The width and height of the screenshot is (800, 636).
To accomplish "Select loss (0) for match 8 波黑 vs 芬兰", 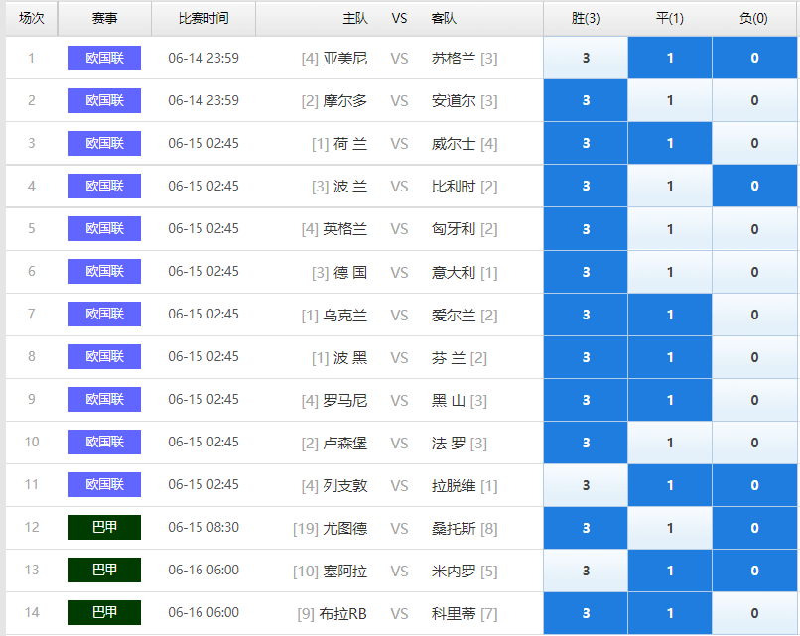I will (754, 357).
